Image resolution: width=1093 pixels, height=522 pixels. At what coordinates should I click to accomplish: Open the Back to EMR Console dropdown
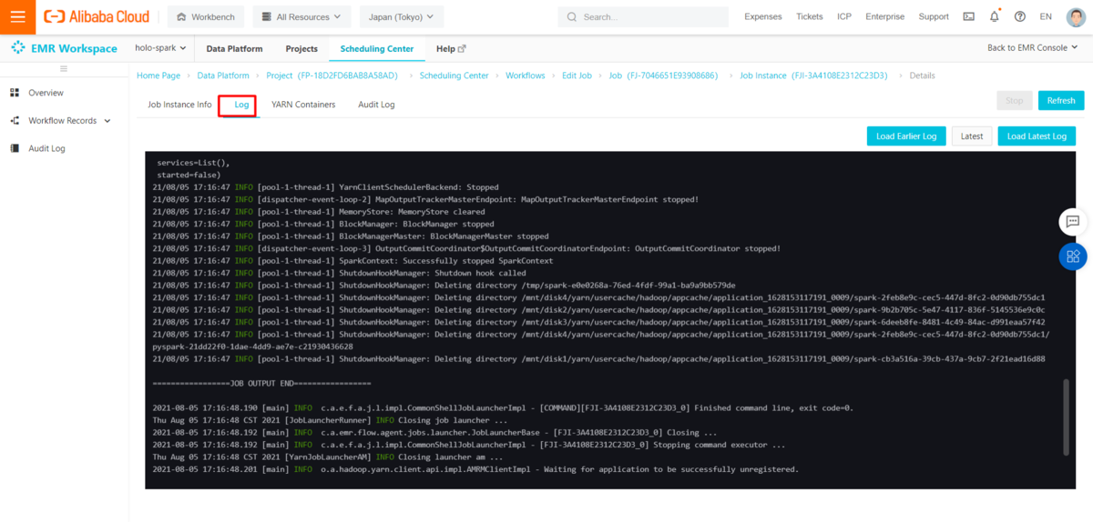[x=1034, y=48]
